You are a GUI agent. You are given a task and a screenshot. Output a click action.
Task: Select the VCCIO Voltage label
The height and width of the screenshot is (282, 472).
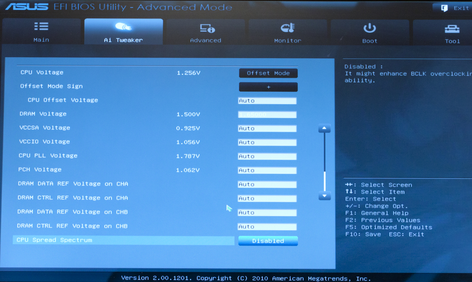45,141
